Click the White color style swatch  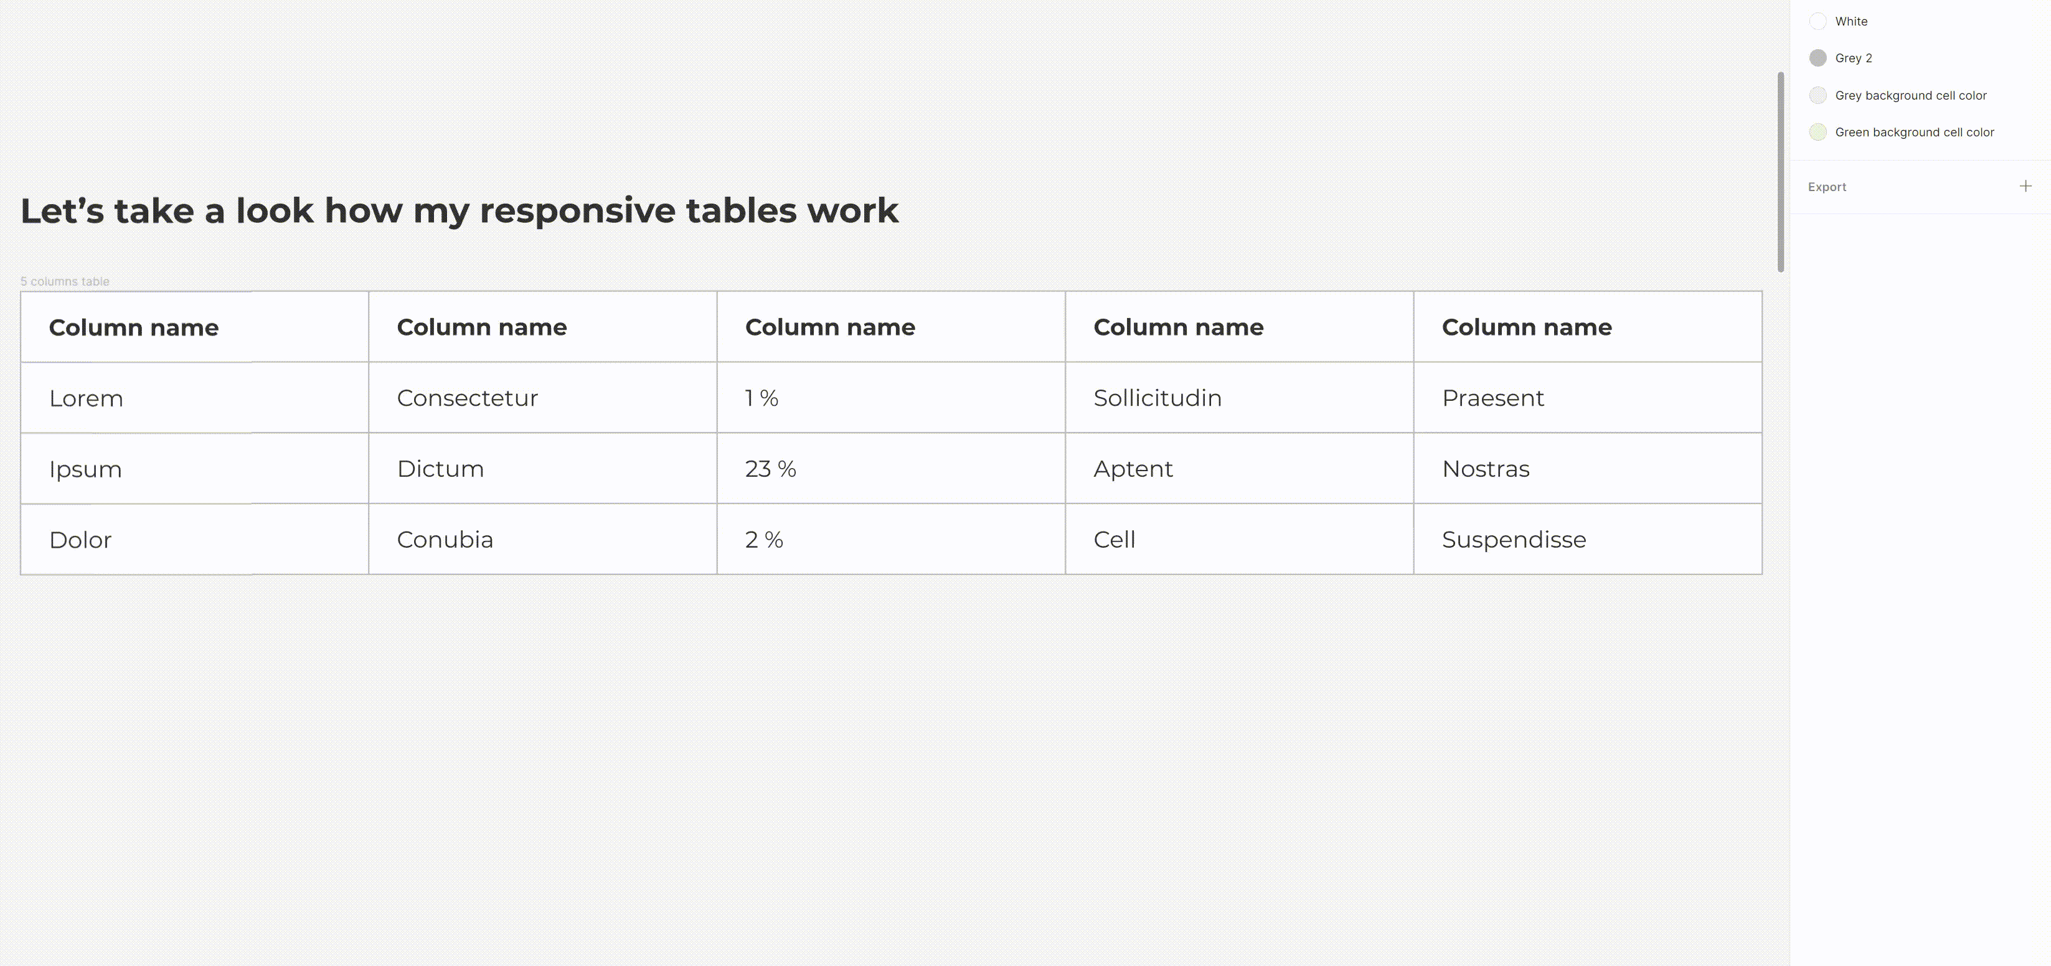pyautogui.click(x=1818, y=22)
